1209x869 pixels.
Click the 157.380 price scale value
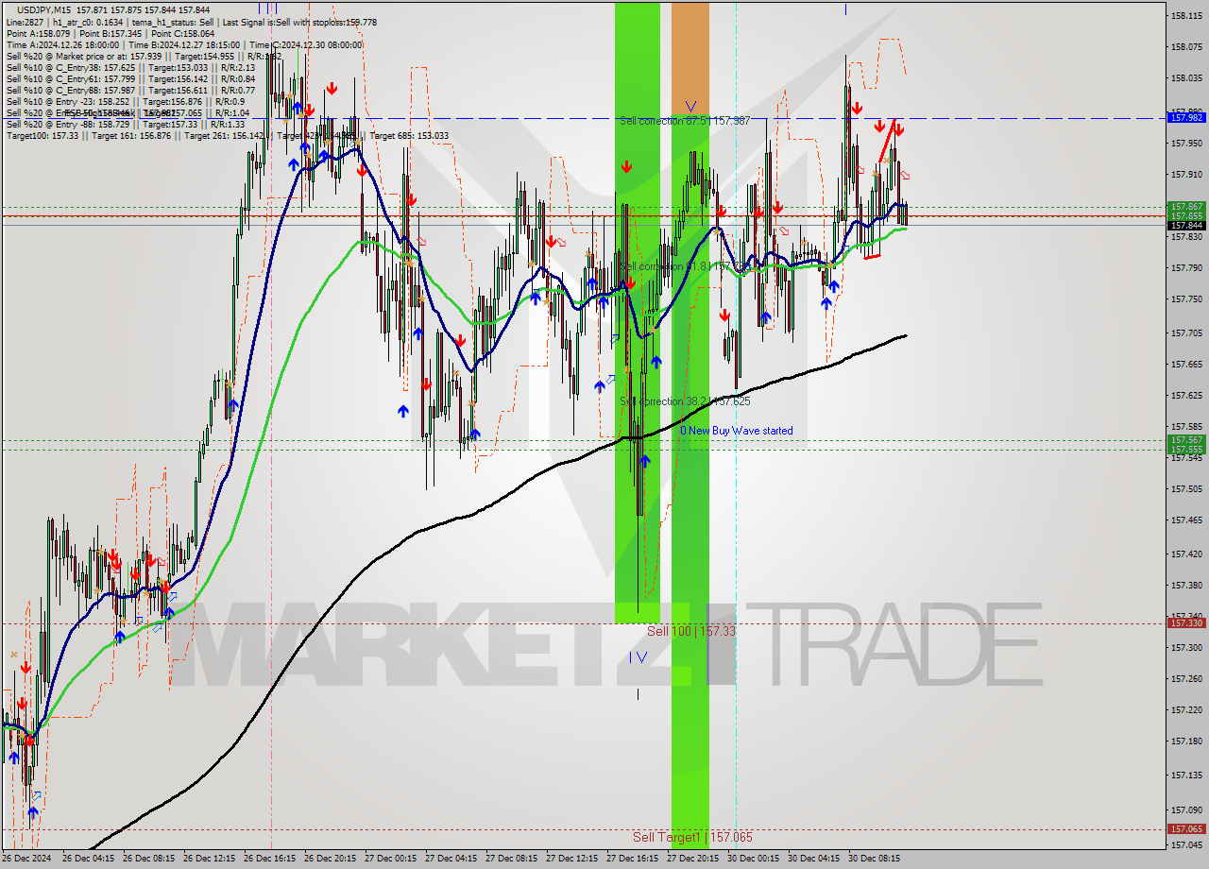coord(1186,585)
